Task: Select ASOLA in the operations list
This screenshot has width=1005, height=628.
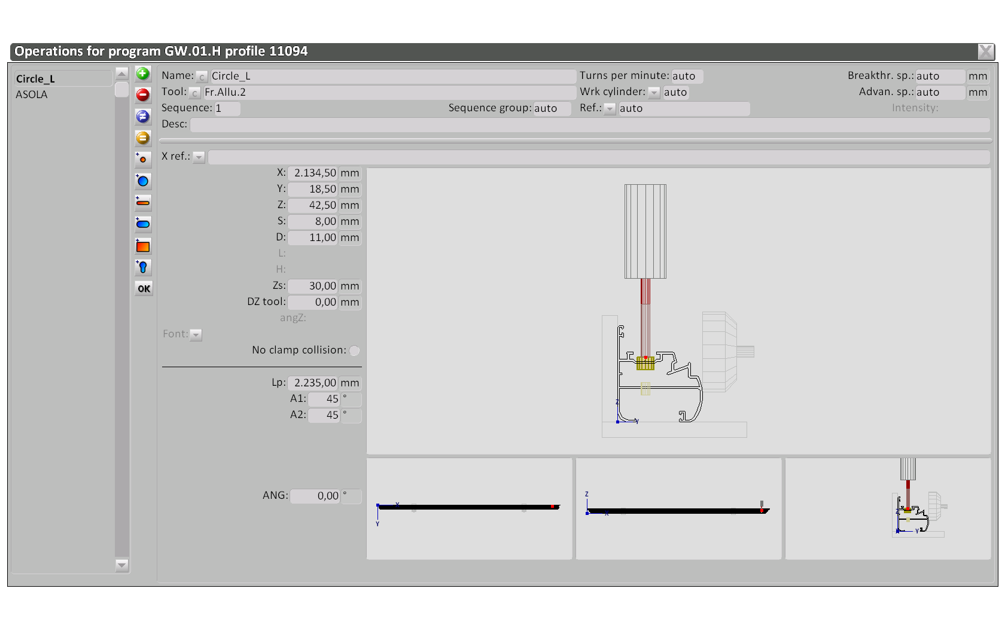Action: click(x=32, y=94)
